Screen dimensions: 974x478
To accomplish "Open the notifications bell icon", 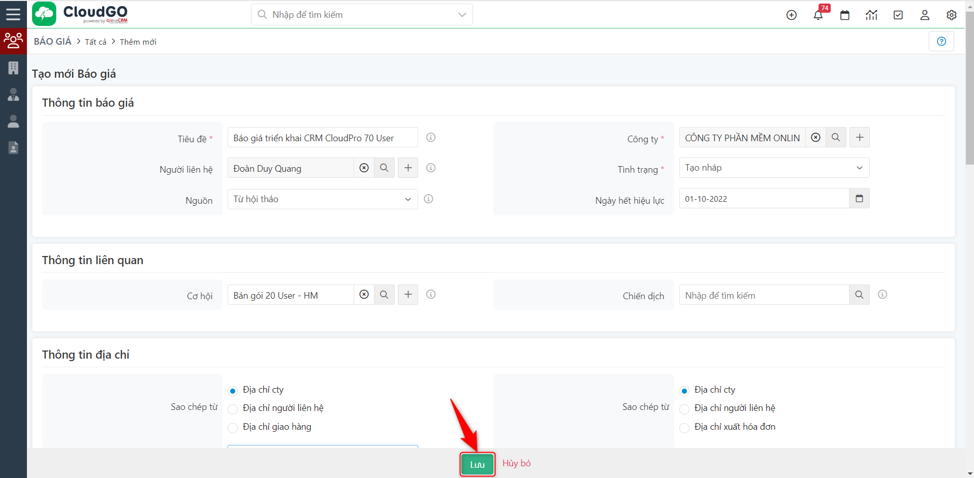I will pos(818,15).
